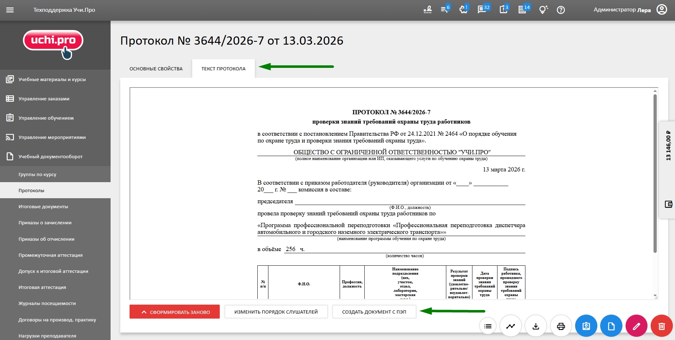The width and height of the screenshot is (675, 340).
Task: Expand the Сформировать заново red button
Action: tap(175, 312)
